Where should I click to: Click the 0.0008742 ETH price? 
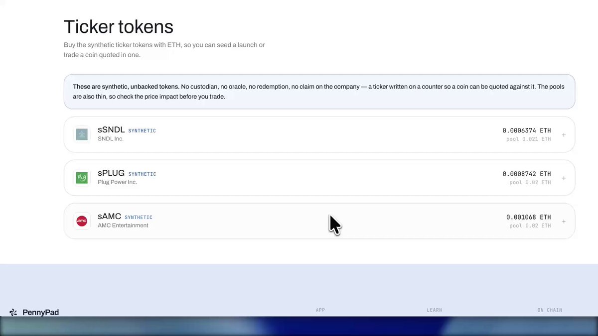[527, 174]
